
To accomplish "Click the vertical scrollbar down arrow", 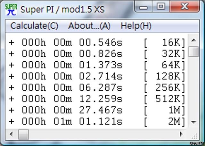I will coord(193,122).
